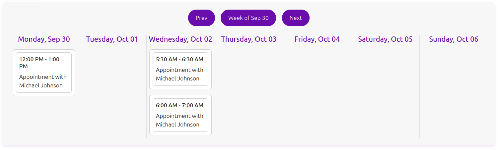Screen dimensions: 498x150
Task: Click the Sunday, Oct 06 day header
Action: pos(454,39)
